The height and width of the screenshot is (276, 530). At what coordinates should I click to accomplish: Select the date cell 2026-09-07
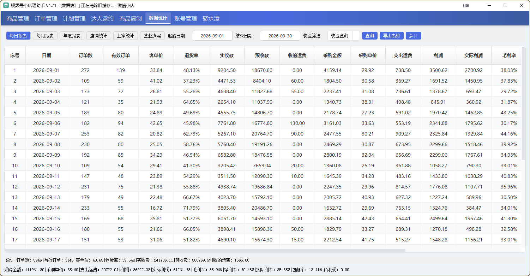[x=47, y=134]
